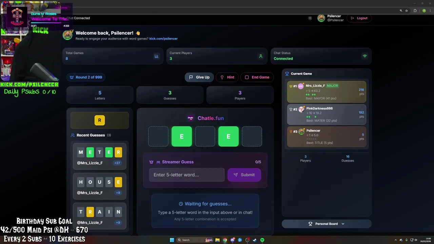This screenshot has width=434, height=244.
Task: Click the Chatle.fun logo icon
Action: [x=191, y=118]
